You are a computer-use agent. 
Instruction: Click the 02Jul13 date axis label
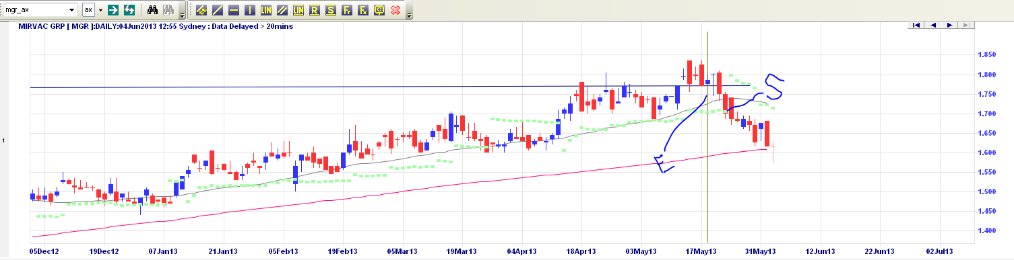coord(939,251)
